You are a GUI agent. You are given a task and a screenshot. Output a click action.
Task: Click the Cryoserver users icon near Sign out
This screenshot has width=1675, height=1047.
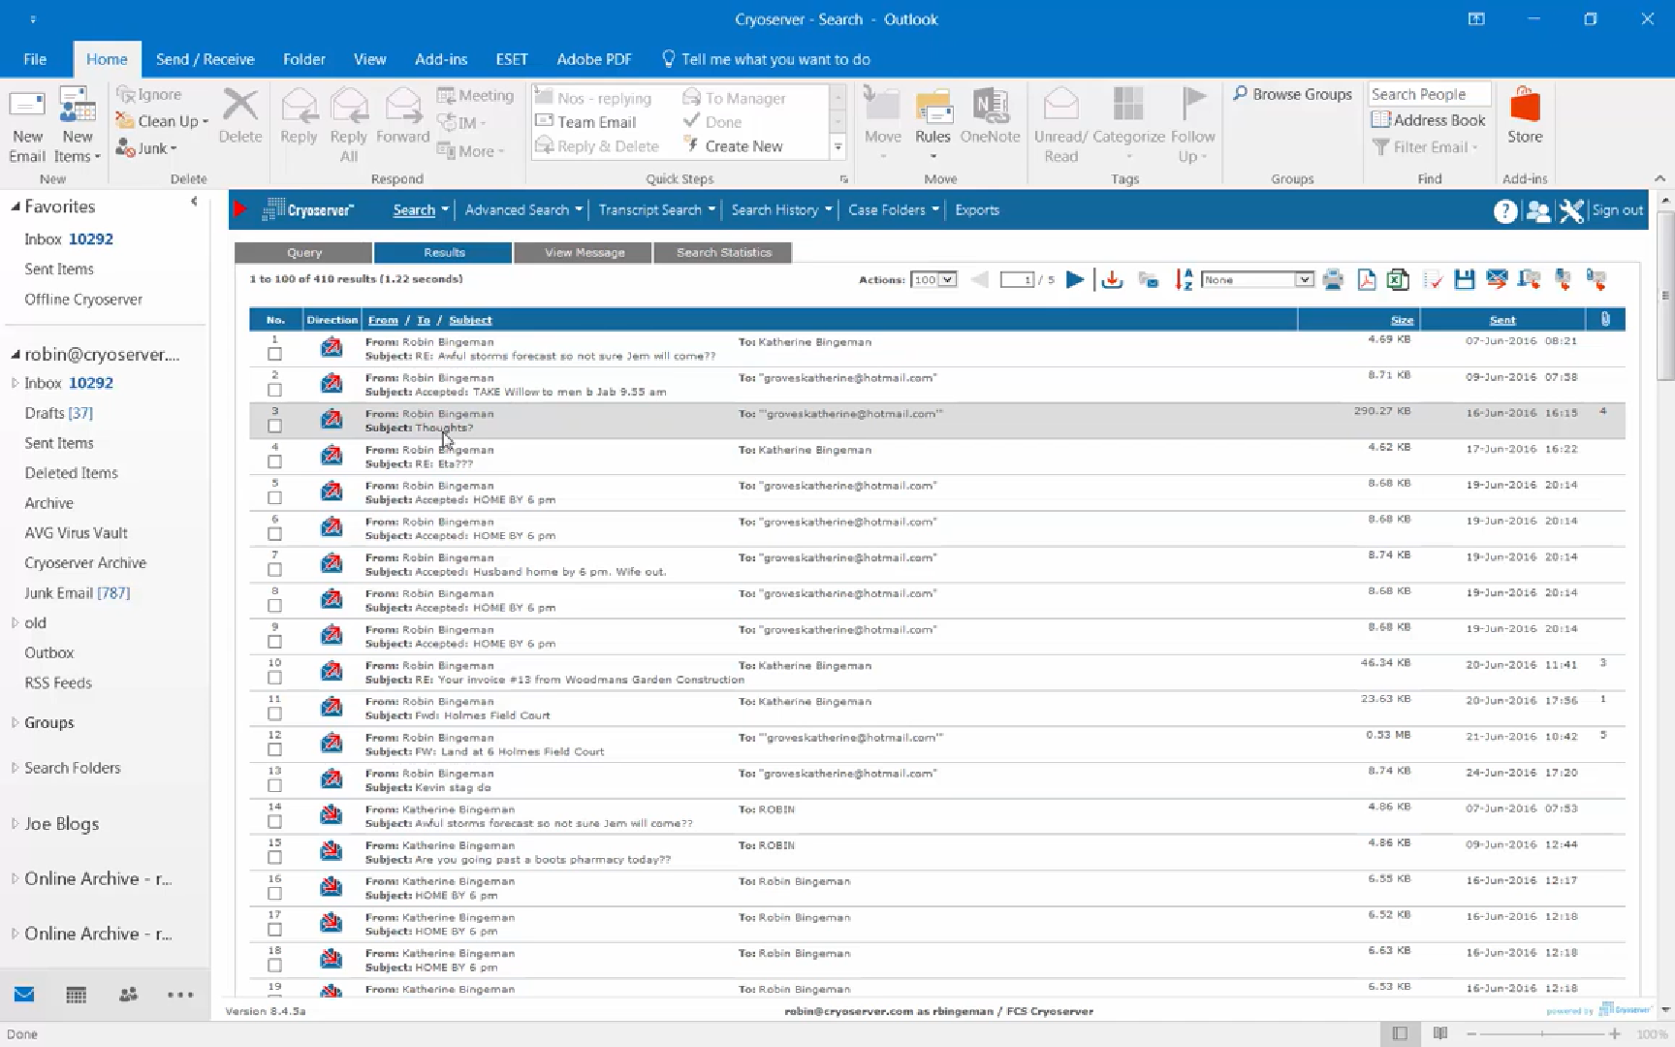coord(1537,210)
